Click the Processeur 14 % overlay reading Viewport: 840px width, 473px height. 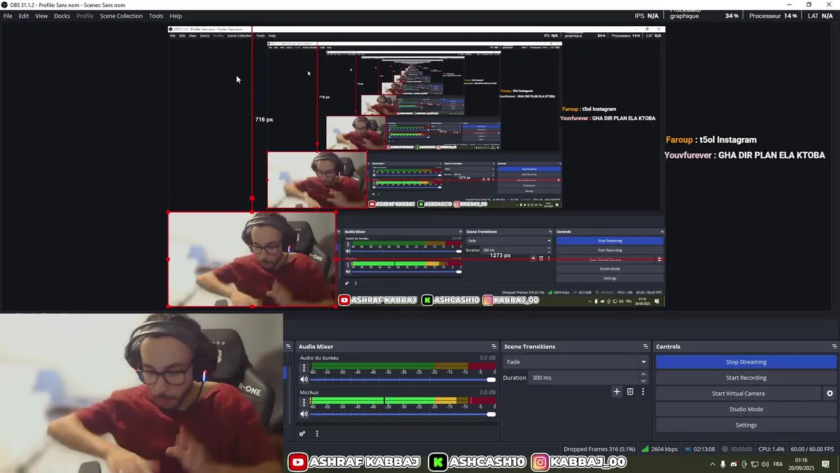click(774, 16)
